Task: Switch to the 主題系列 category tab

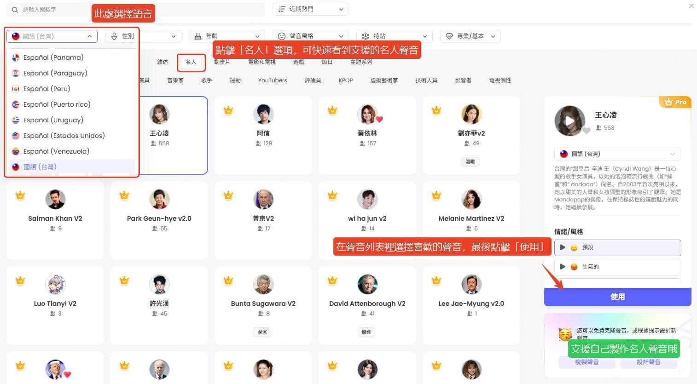Action: click(x=361, y=62)
